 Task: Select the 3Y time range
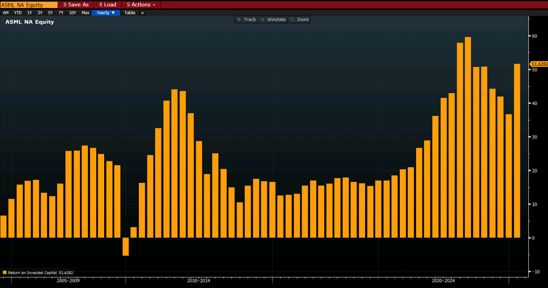point(40,13)
